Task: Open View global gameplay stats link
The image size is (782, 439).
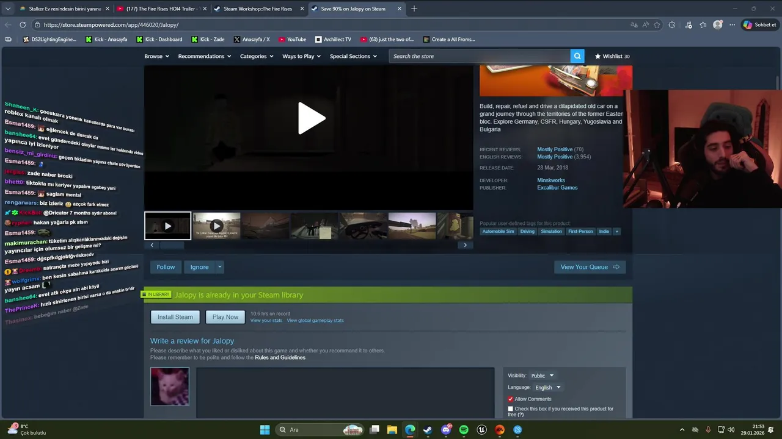Action: point(315,321)
